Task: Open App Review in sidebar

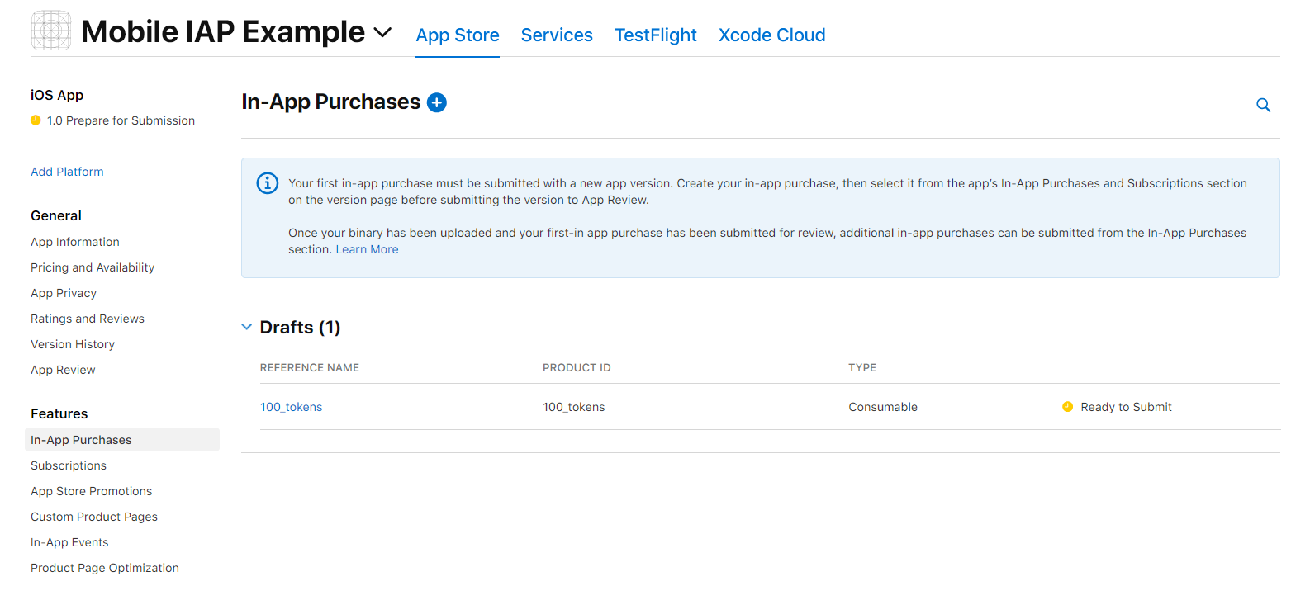Action: pyautogui.click(x=63, y=370)
